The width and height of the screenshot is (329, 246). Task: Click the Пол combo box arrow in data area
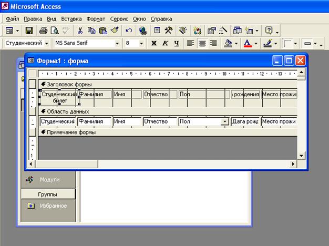(x=224, y=121)
